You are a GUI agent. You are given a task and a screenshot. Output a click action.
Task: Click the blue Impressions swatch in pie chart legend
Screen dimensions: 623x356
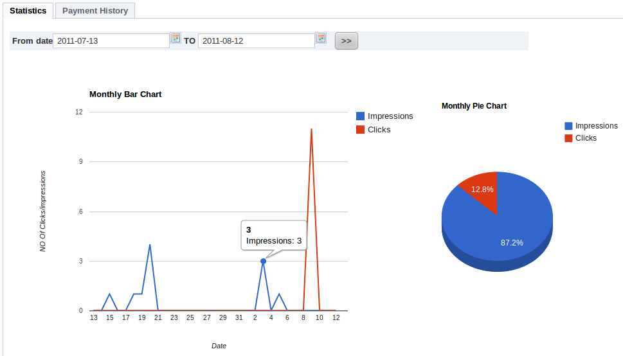point(568,126)
